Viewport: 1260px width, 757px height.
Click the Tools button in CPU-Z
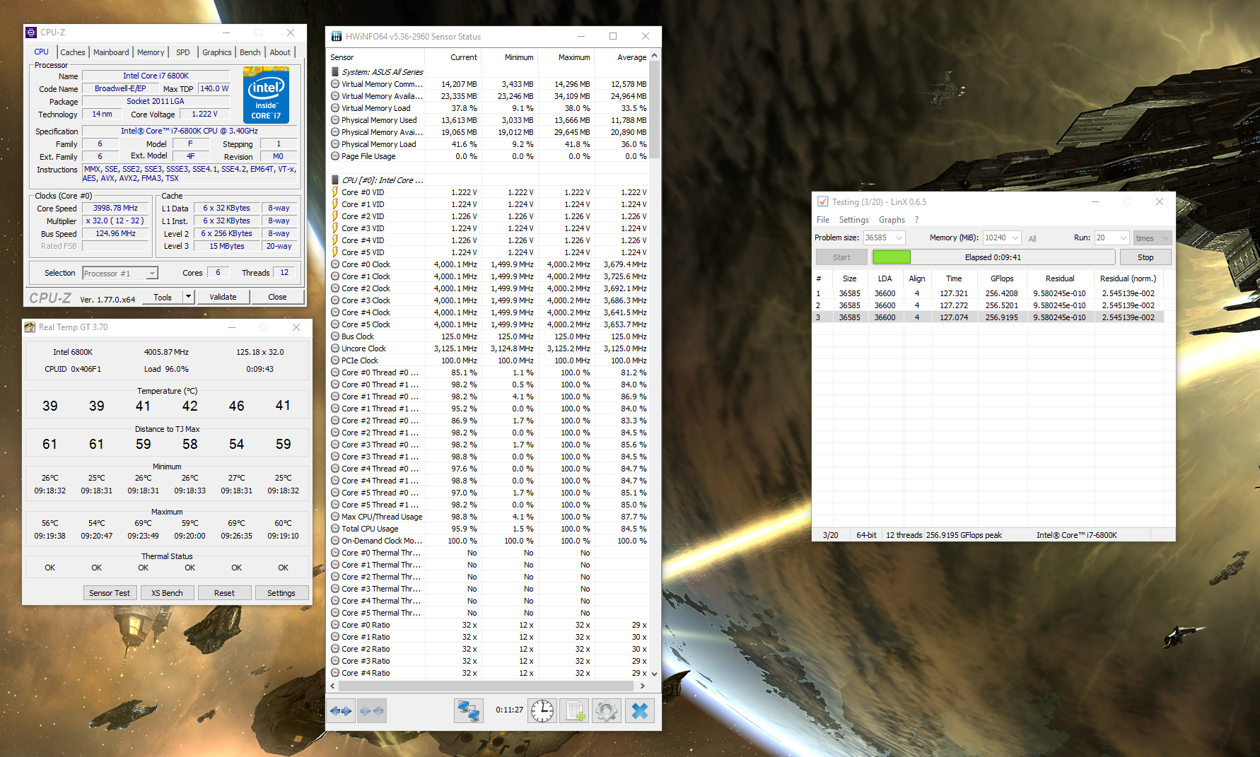coord(163,297)
